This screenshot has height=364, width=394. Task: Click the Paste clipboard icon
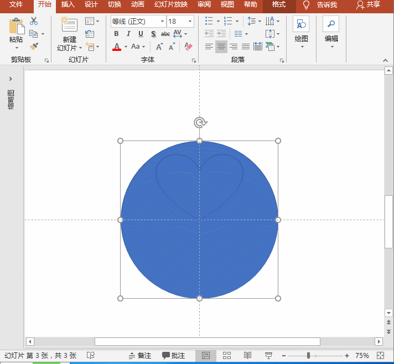click(x=17, y=26)
